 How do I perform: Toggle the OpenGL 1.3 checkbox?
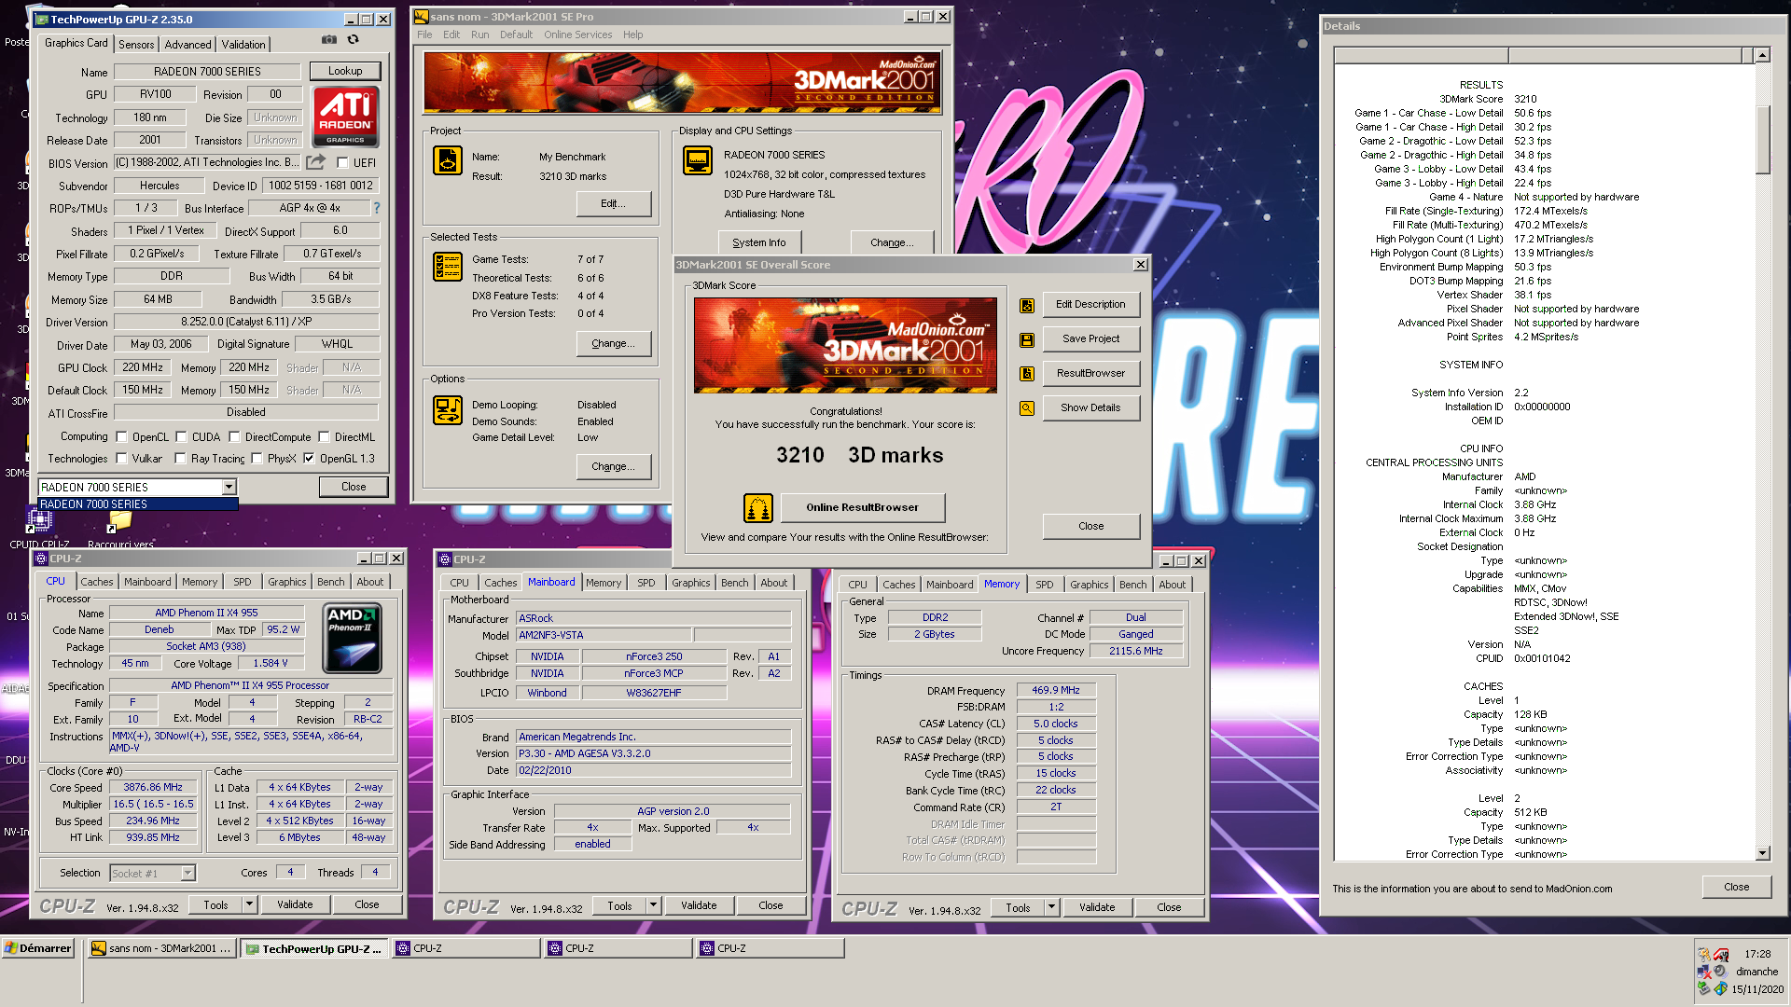309,459
